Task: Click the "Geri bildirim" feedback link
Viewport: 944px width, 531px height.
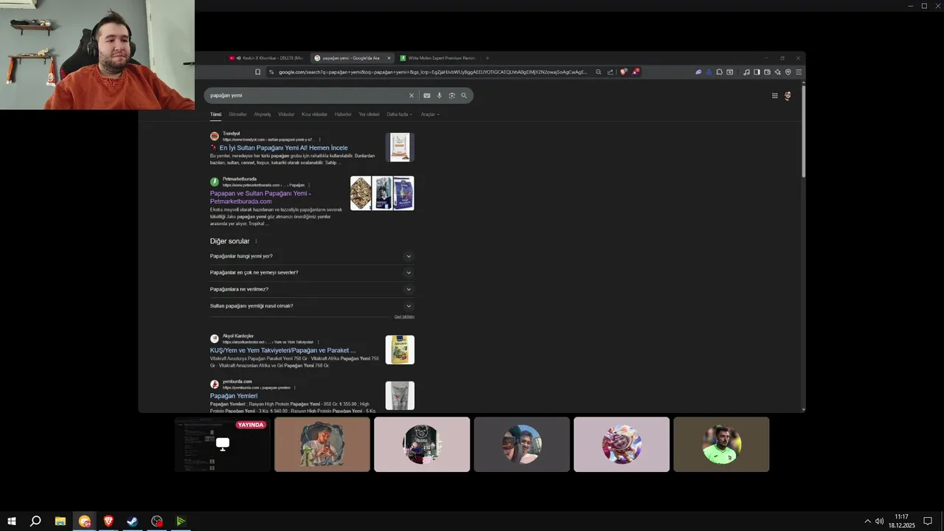Action: (404, 316)
